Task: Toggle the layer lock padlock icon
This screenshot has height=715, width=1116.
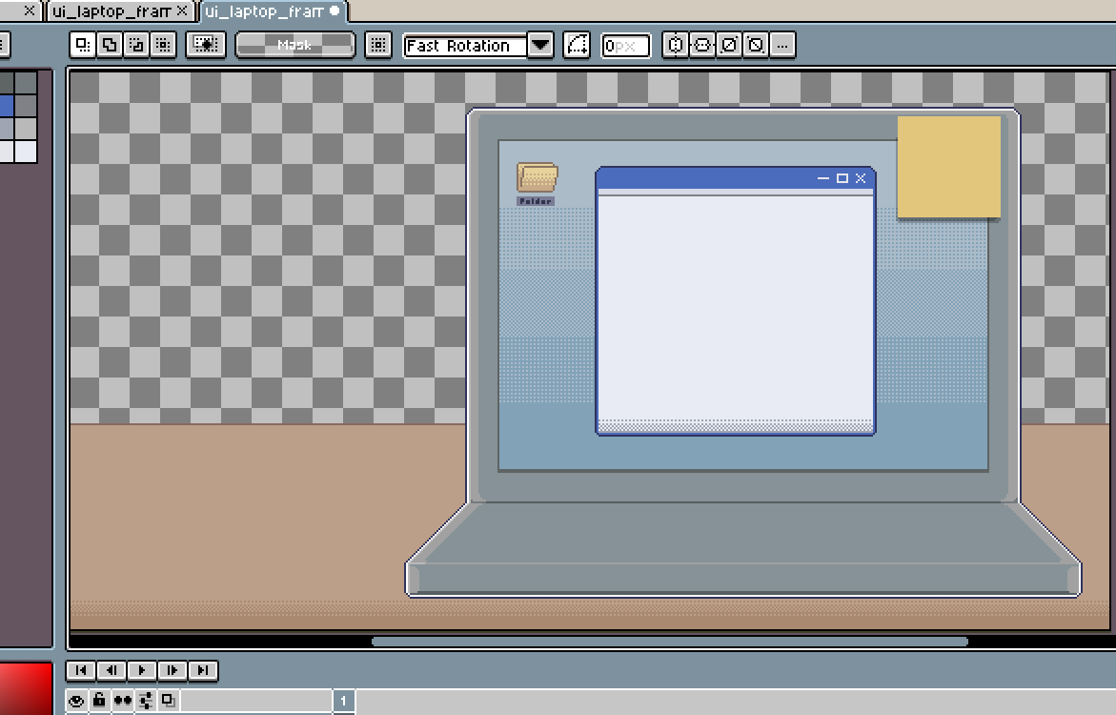Action: (100, 700)
